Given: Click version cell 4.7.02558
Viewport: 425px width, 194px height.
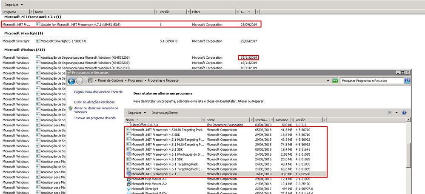Looking at the screenshot, I should coord(303,174).
